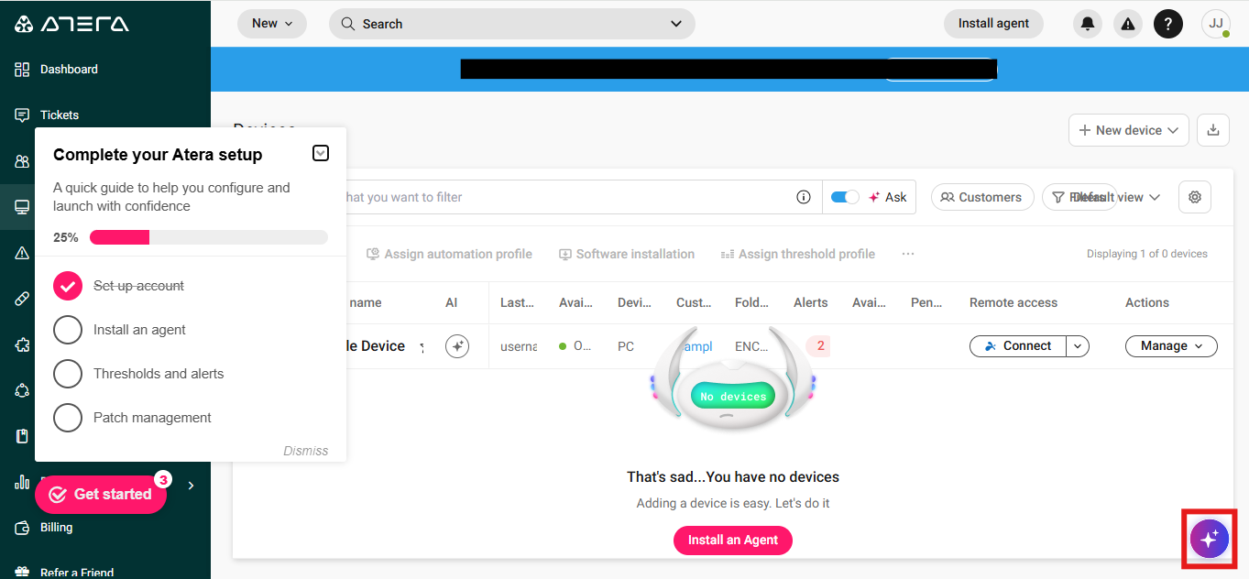
Task: Open the table settings gear icon
Action: click(x=1195, y=197)
